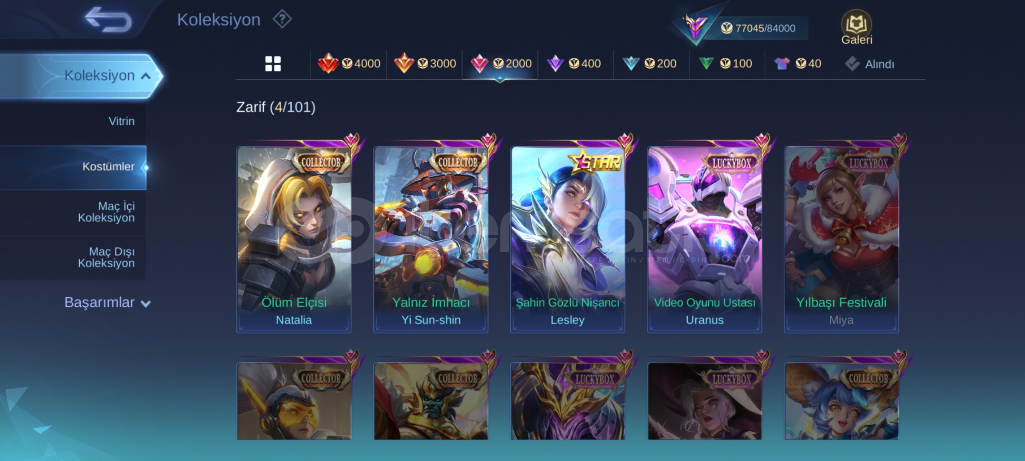Filter by green 100 gem tier
The height and width of the screenshot is (461, 1025).
coord(725,64)
